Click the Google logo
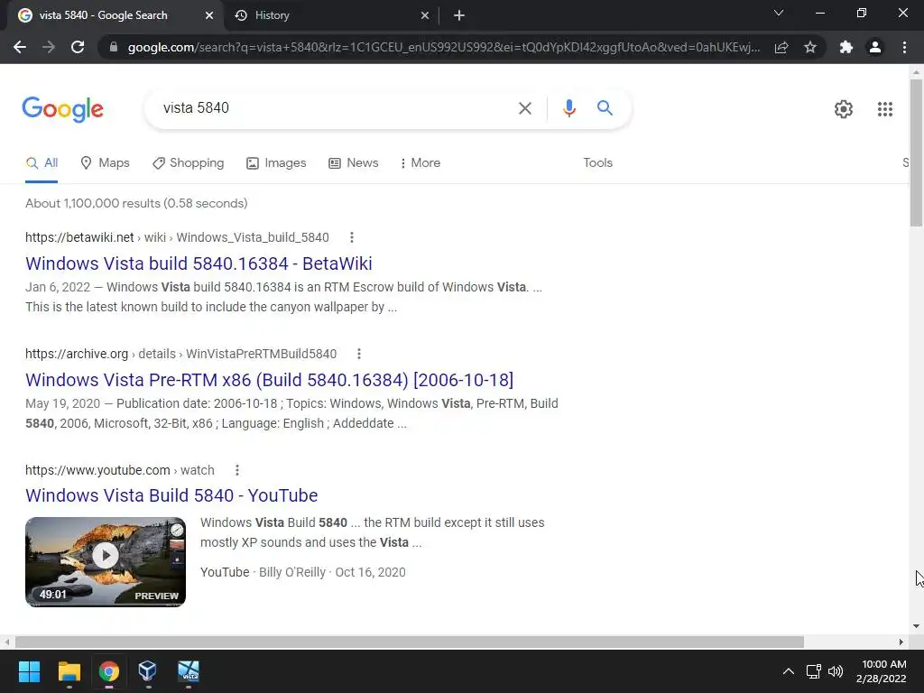924x693 pixels. click(63, 109)
